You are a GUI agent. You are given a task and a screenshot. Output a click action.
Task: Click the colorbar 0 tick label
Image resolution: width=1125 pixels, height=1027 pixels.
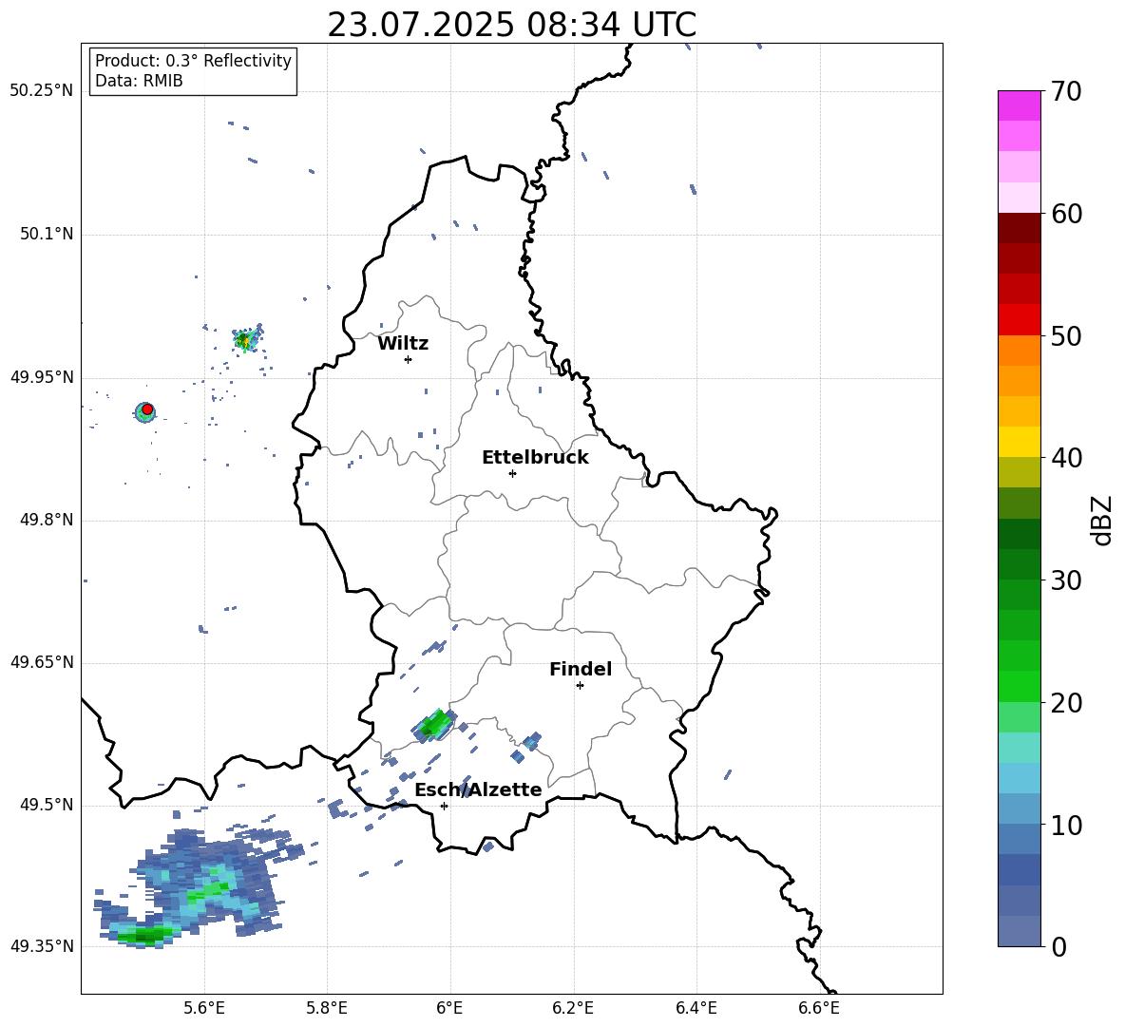pos(1058,946)
